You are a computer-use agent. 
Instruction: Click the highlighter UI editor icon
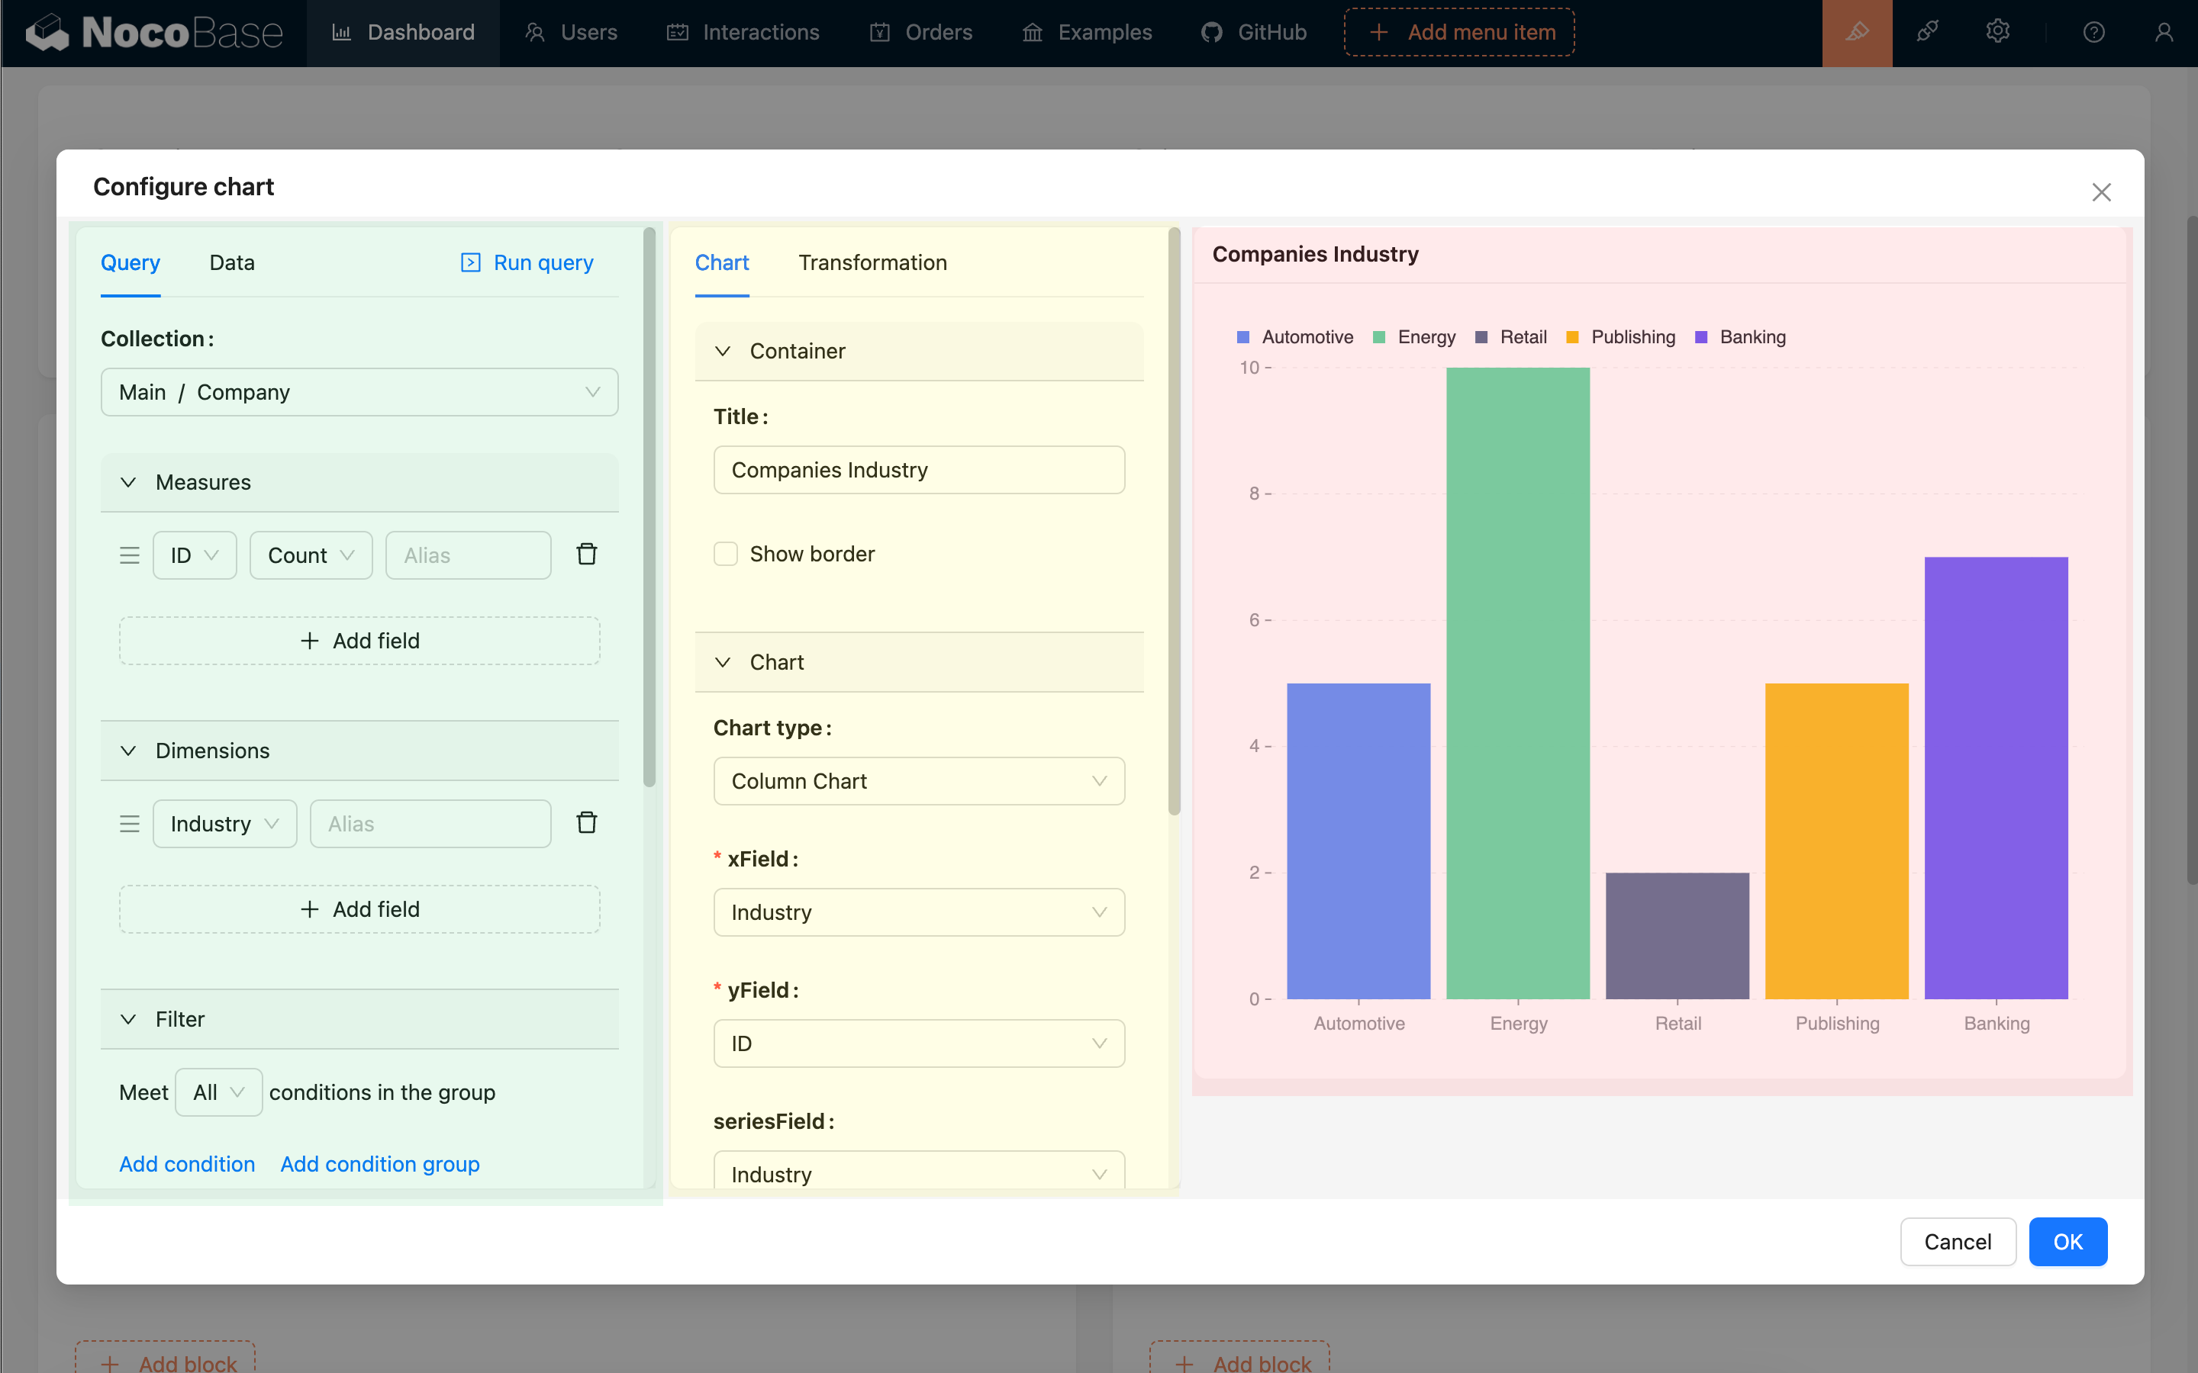(1857, 33)
